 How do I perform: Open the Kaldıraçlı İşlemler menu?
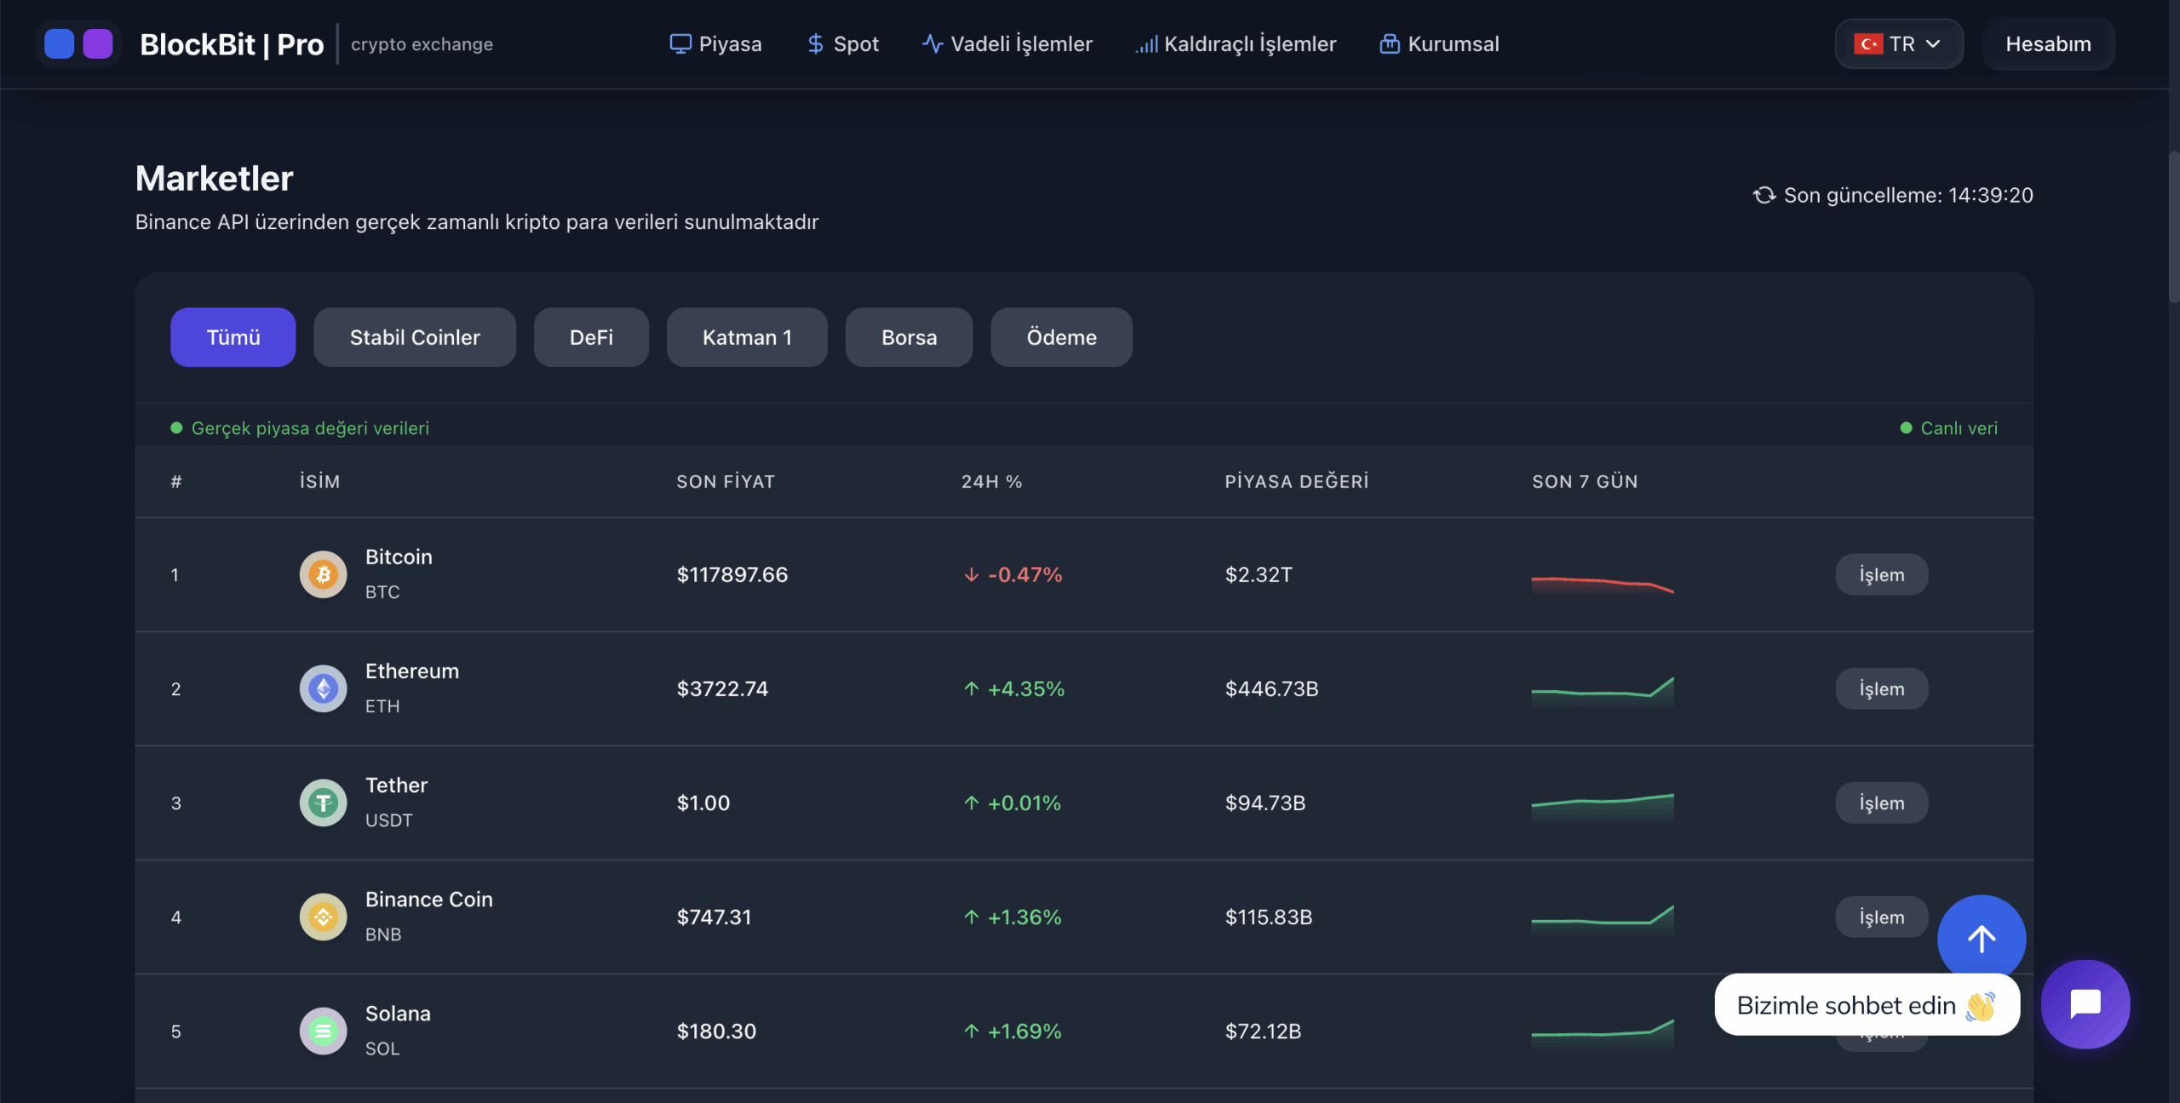1236,44
